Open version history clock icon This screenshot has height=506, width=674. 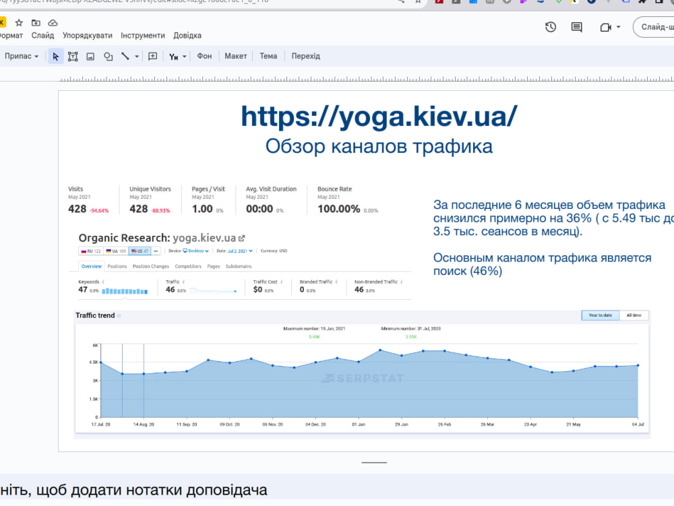[551, 27]
